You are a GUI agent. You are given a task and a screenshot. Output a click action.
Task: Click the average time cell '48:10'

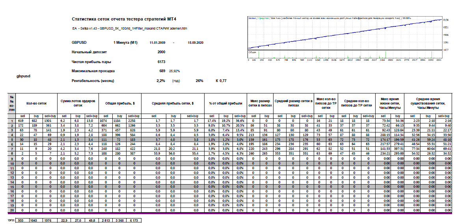(x=444, y=139)
